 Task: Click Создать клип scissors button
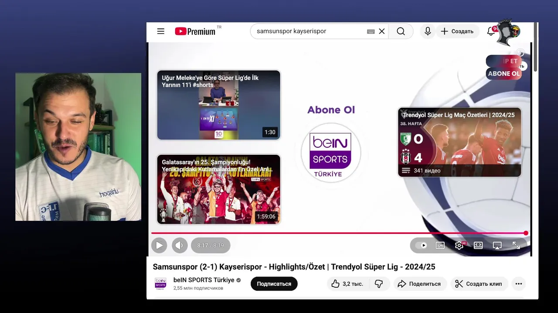pyautogui.click(x=479, y=284)
